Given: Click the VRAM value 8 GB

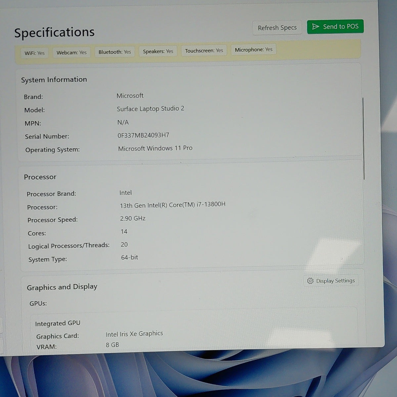Looking at the screenshot, I should click(x=112, y=345).
